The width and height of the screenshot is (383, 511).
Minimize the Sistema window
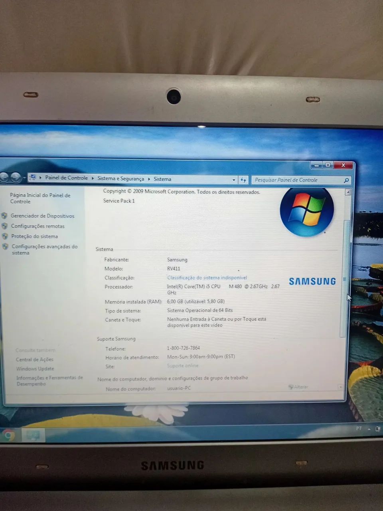coord(317,165)
